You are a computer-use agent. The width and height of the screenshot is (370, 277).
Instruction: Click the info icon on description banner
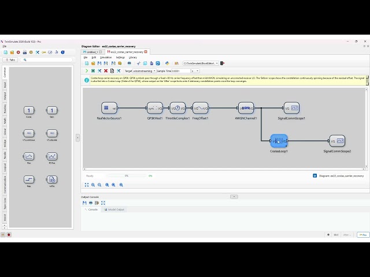tap(87, 80)
